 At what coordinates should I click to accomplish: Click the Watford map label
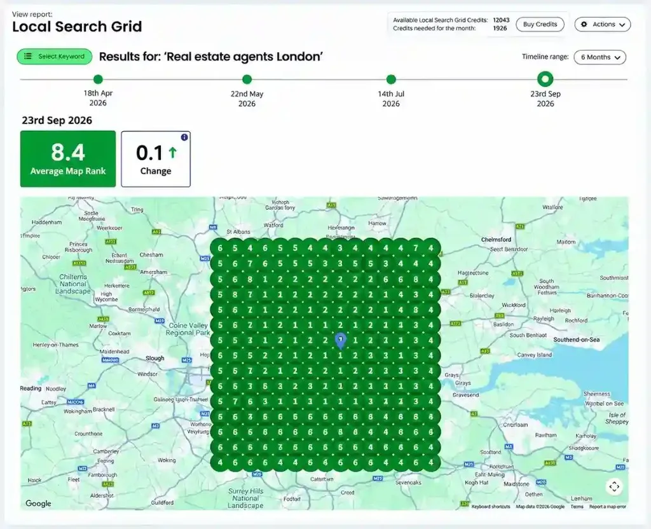click(273, 225)
